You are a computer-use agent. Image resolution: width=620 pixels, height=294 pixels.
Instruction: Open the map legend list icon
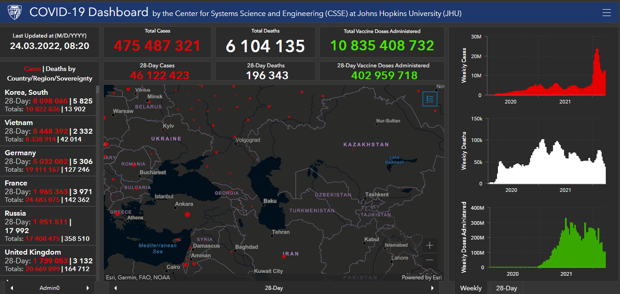pos(430,98)
